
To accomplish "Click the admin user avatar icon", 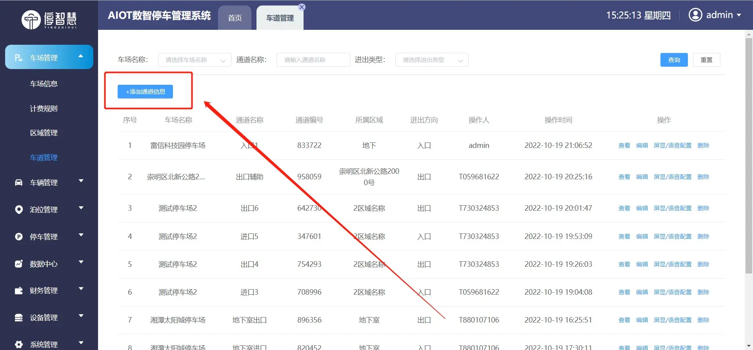I will pos(695,15).
